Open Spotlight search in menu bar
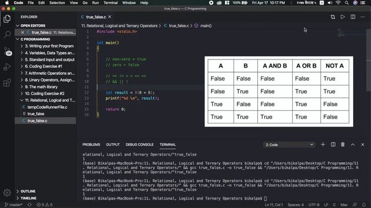Viewport: 371px width, 208px height. (347, 3)
